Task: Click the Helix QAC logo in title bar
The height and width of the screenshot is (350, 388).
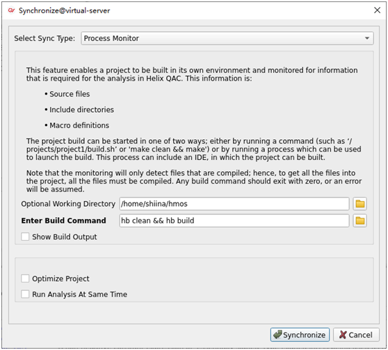Action: click(x=11, y=10)
